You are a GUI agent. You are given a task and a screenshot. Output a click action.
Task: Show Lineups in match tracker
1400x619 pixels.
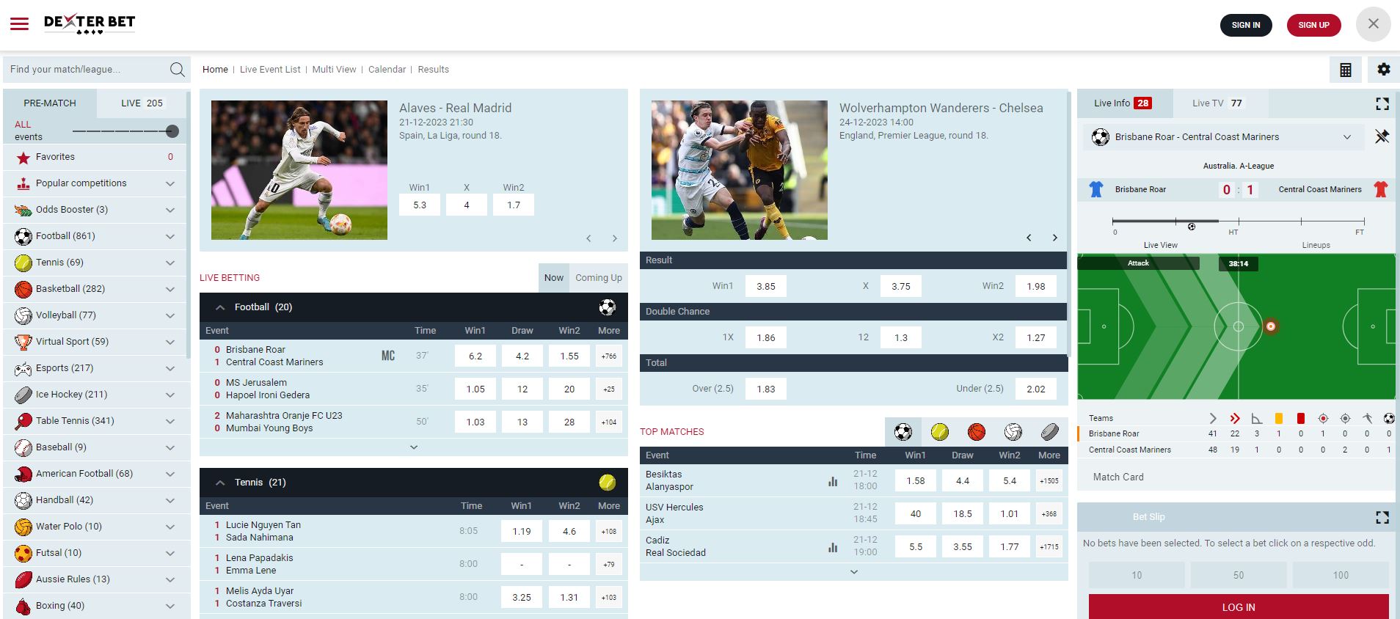(x=1316, y=245)
